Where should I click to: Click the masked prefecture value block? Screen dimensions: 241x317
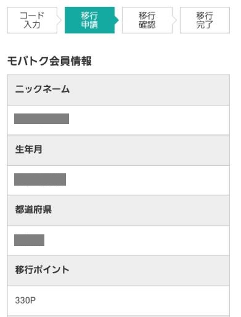[x=29, y=240]
